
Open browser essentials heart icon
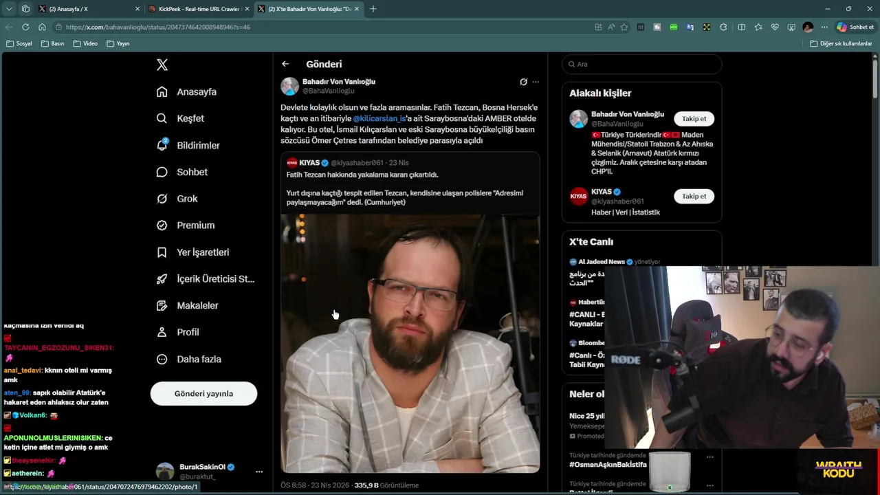coord(775,27)
